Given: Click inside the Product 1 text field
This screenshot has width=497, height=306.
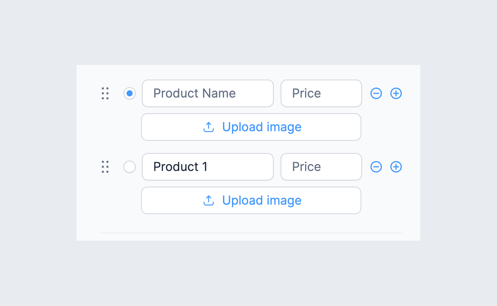Looking at the screenshot, I should click(x=208, y=167).
